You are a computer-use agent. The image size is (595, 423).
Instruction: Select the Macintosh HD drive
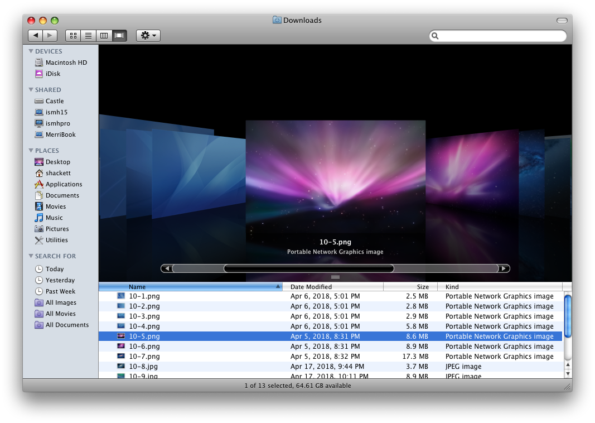point(66,63)
